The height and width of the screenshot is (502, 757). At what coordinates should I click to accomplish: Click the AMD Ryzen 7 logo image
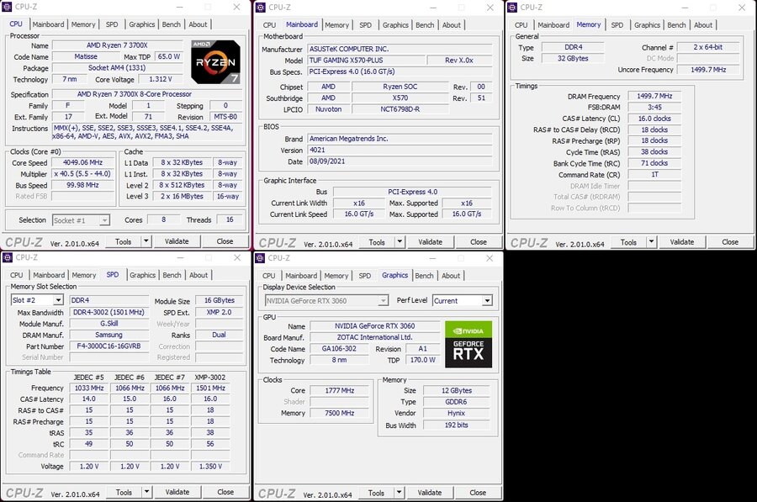(215, 61)
